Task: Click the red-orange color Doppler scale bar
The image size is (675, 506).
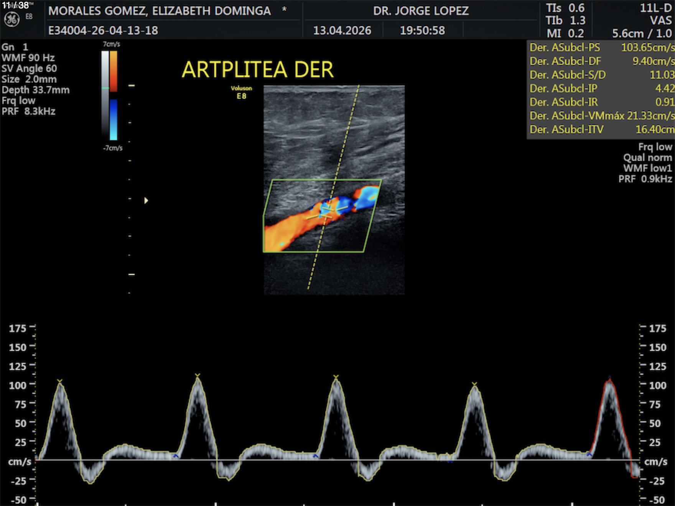Action: pyautogui.click(x=114, y=71)
